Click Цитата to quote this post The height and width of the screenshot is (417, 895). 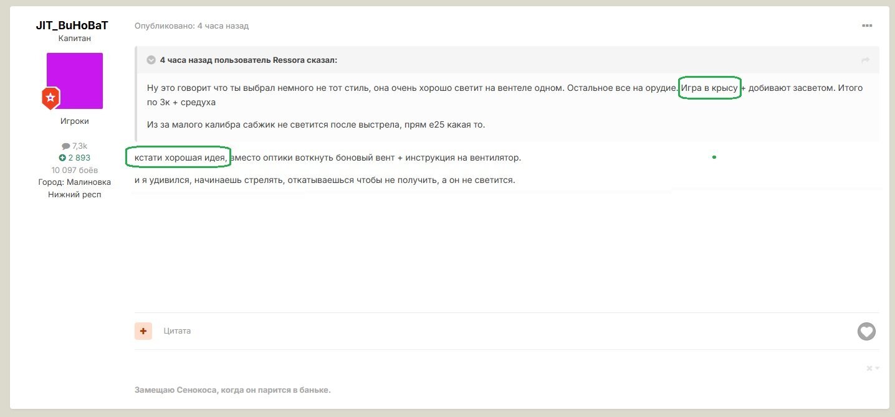[x=177, y=330]
